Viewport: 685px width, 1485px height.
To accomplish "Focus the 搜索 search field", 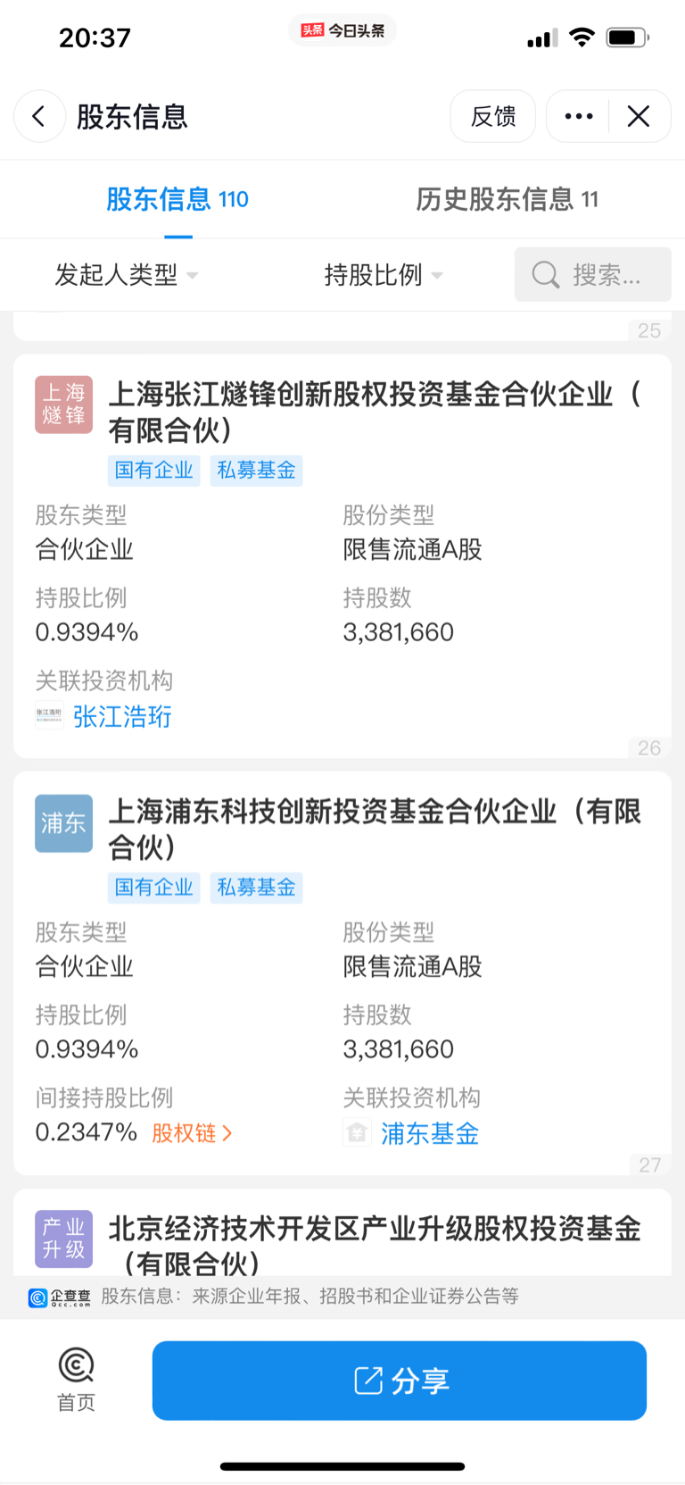I will point(593,275).
